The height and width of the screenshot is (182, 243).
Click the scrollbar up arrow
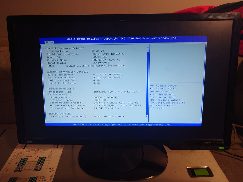click(x=148, y=48)
